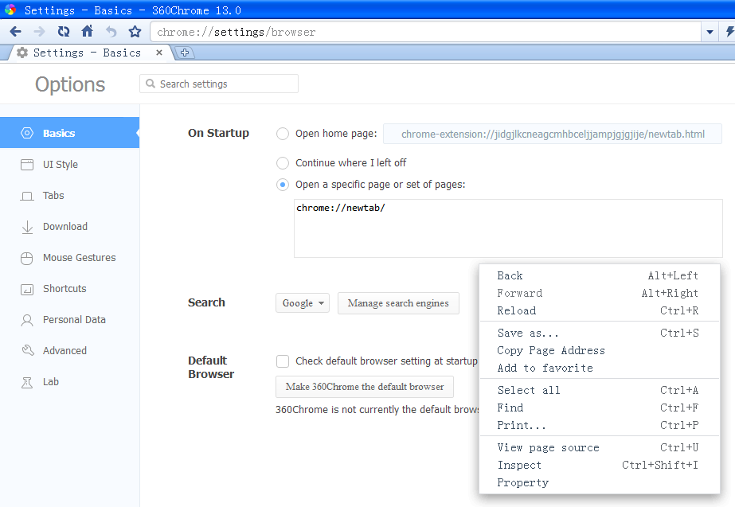
Task: Click the chrome://newtab/ startup pages box
Action: 508,228
